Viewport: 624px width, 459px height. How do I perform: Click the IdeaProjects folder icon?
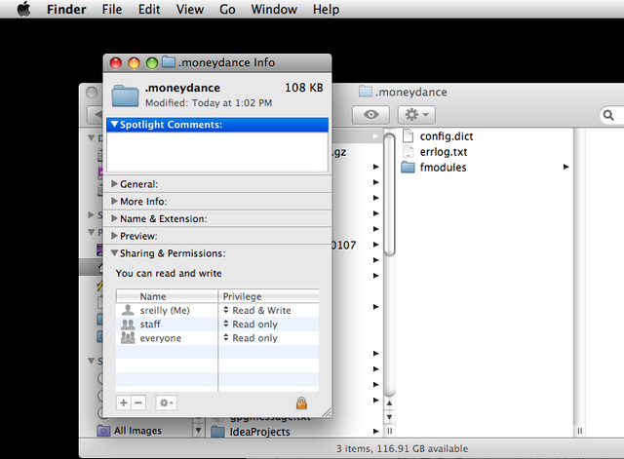pos(217,432)
